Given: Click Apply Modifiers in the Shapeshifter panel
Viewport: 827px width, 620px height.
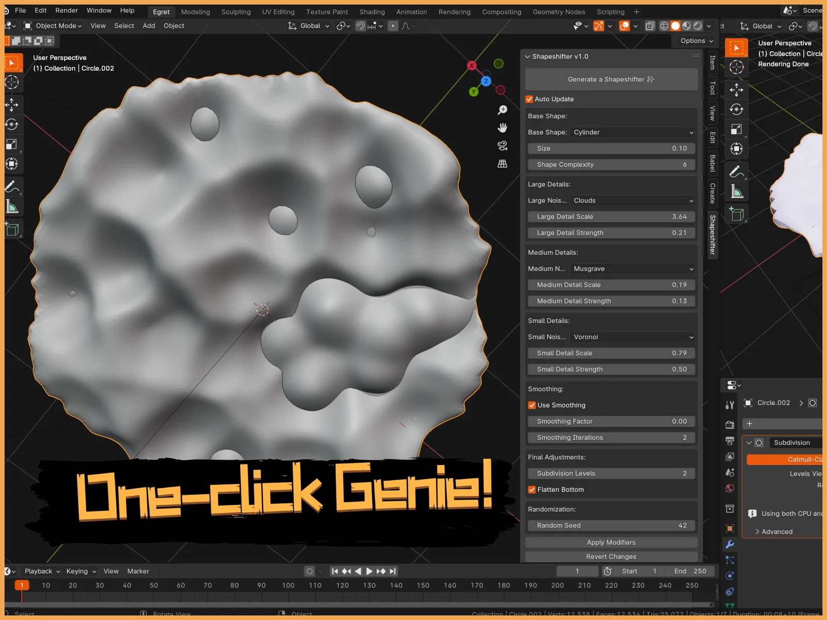Looking at the screenshot, I should tap(611, 542).
